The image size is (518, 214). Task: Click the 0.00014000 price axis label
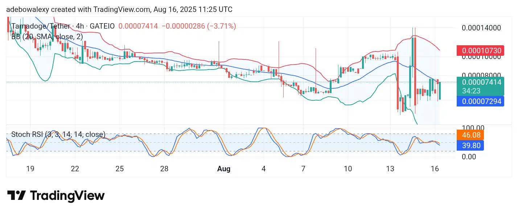click(x=480, y=28)
